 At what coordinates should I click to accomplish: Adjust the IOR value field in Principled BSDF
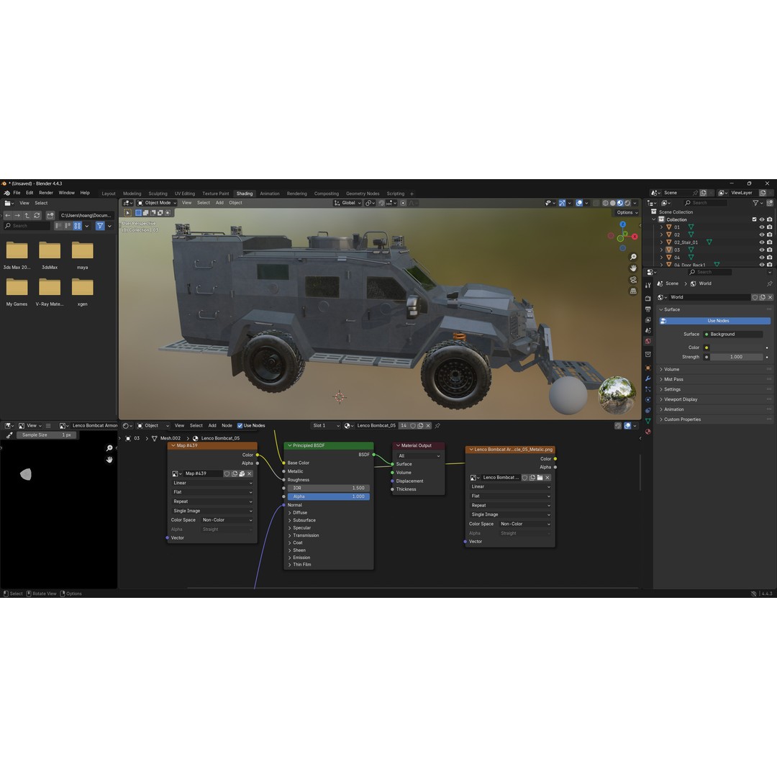pyautogui.click(x=329, y=488)
